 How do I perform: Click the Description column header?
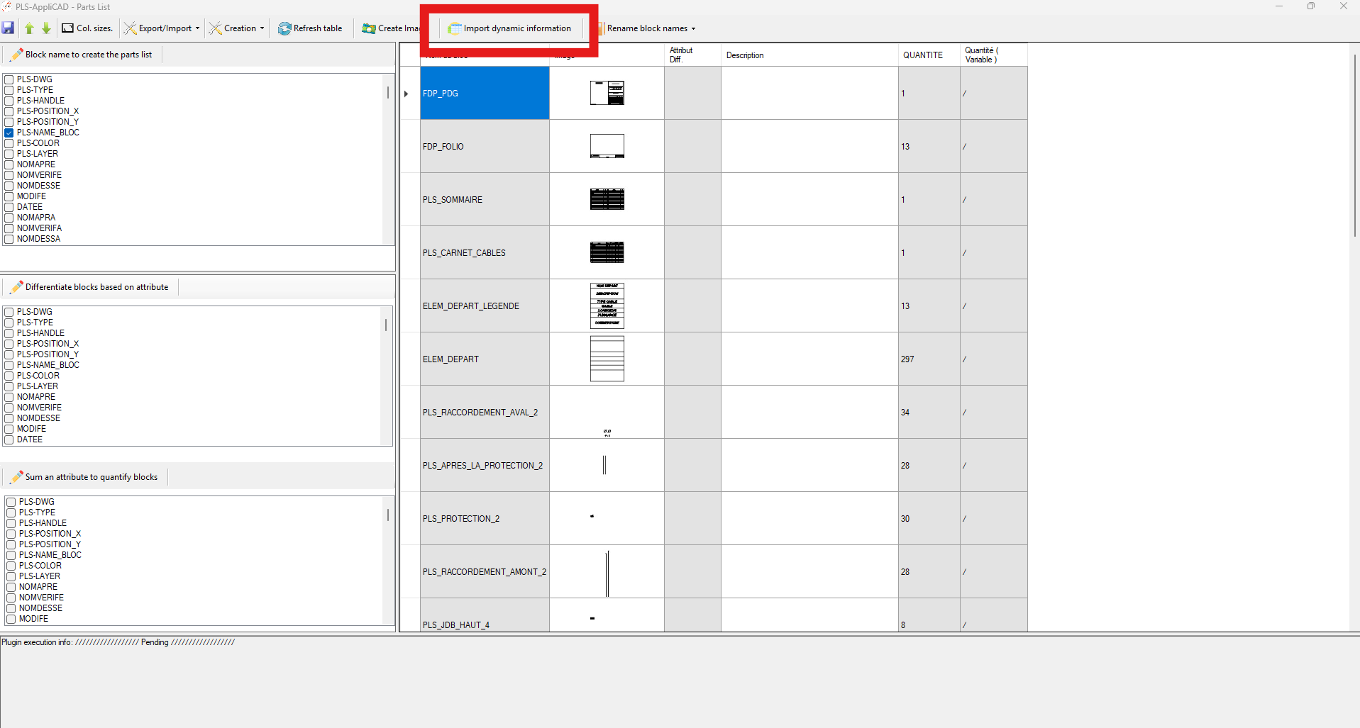click(x=745, y=55)
